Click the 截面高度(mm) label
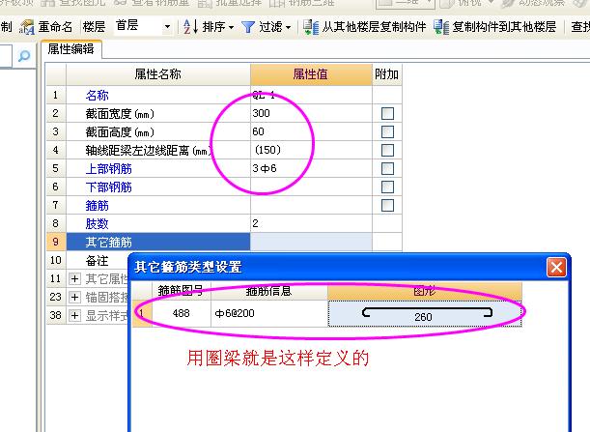The height and width of the screenshot is (432, 590). (120, 132)
